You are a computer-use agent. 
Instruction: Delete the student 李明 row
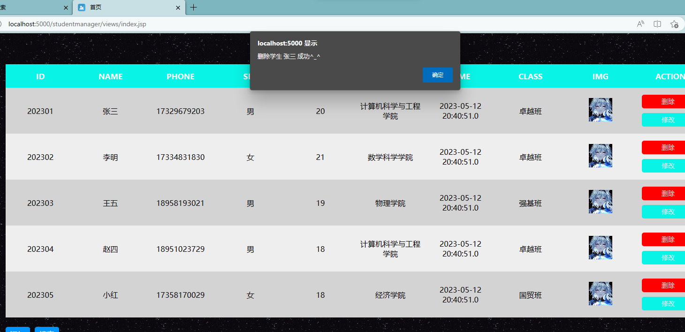point(663,148)
